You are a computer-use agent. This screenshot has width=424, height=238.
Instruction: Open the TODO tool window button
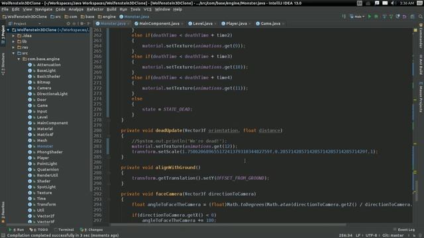(38, 229)
